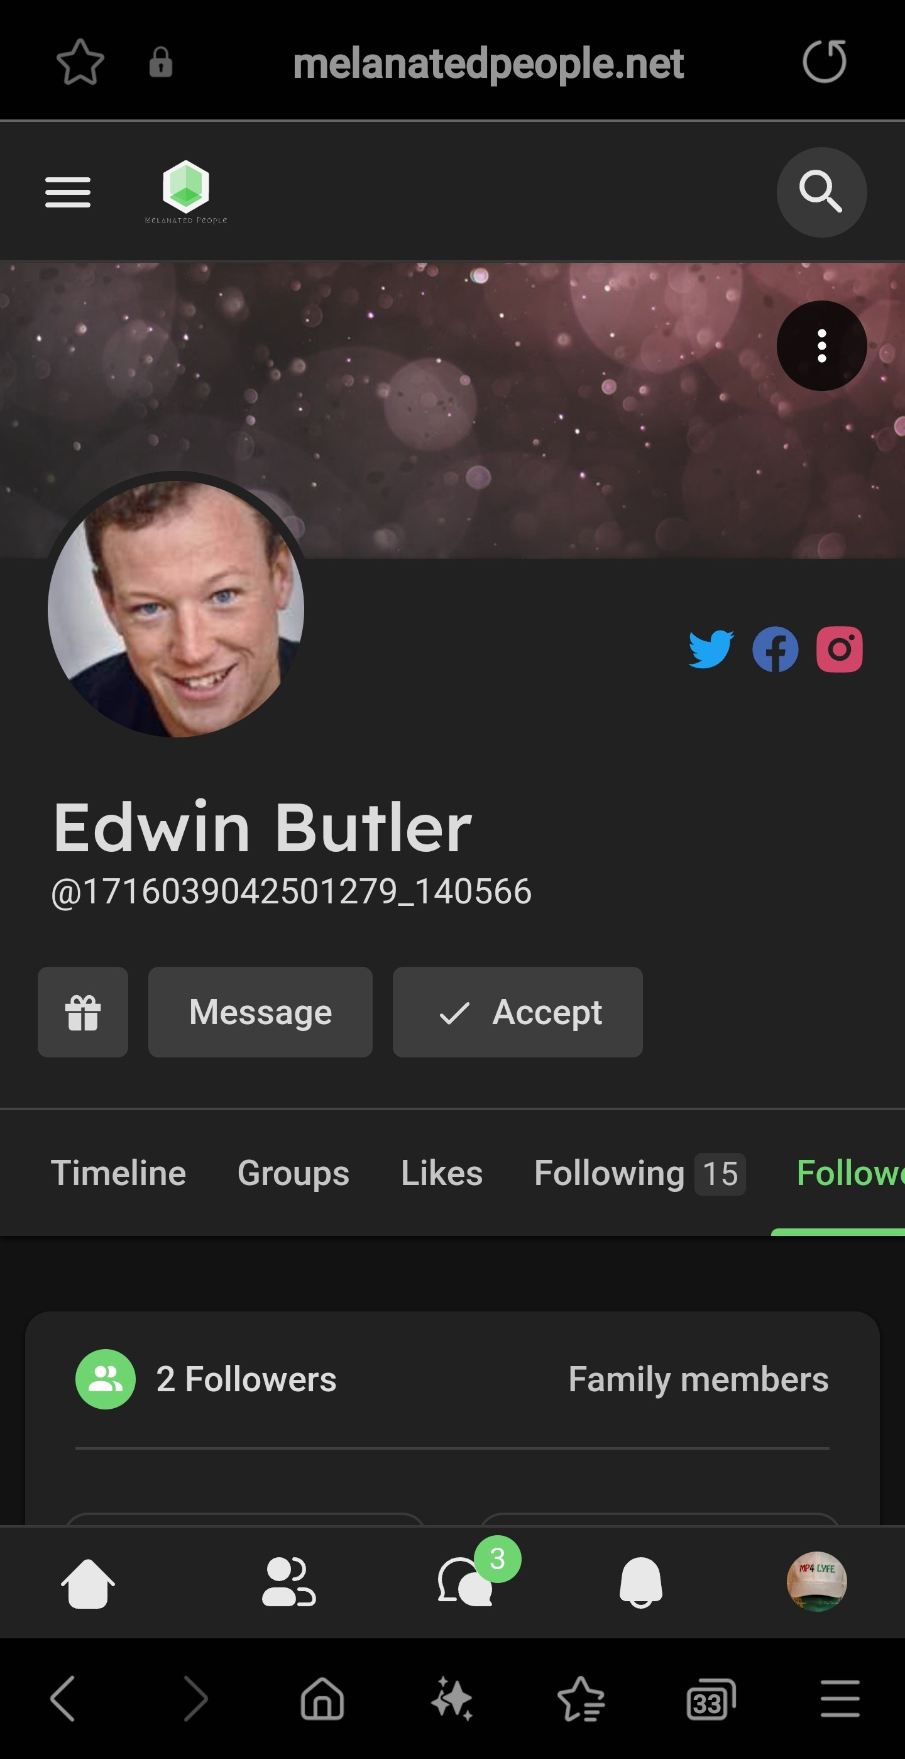Open Edwin Butler's Instagram link
The width and height of the screenshot is (905, 1759).
(839, 649)
